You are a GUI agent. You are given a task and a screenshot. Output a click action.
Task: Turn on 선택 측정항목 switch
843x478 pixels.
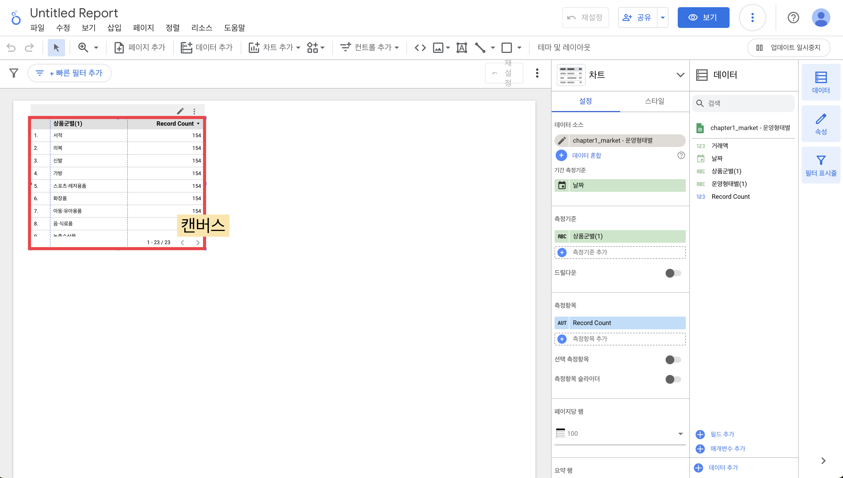(x=673, y=360)
